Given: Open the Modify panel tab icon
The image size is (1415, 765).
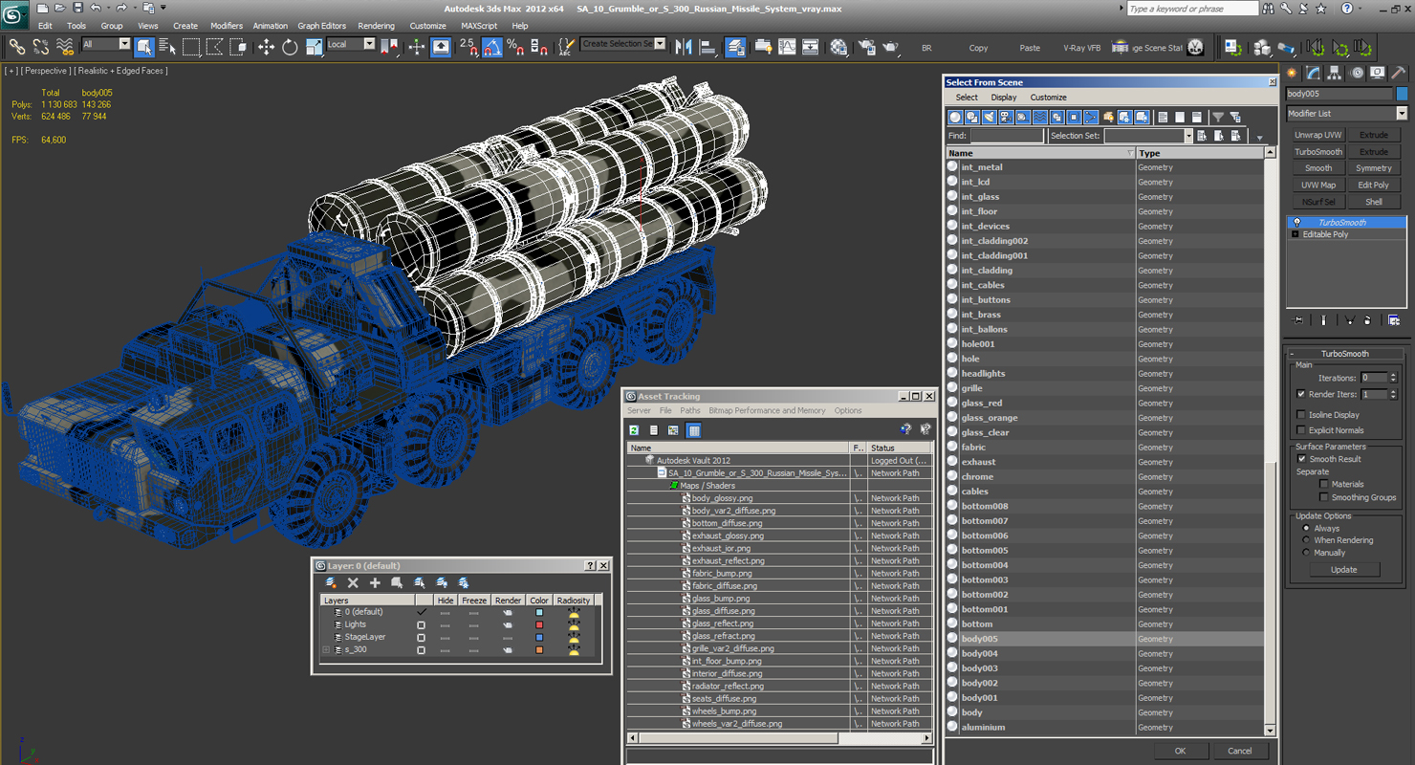Looking at the screenshot, I should (x=1314, y=73).
